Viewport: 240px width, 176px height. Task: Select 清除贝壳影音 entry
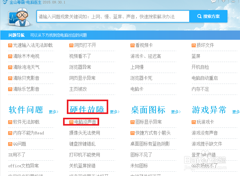(26, 78)
